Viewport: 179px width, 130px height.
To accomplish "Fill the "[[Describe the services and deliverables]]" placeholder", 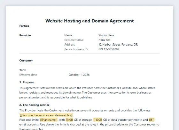I will 46,115.
